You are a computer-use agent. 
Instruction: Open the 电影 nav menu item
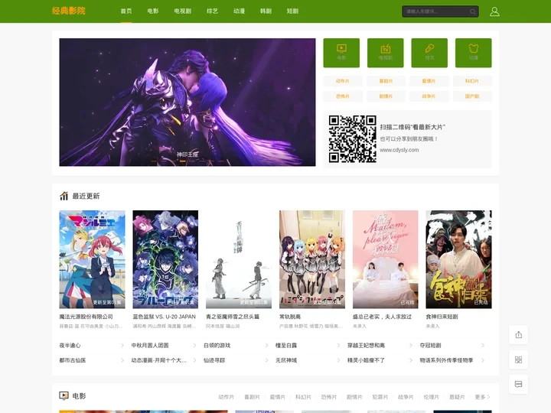153,11
